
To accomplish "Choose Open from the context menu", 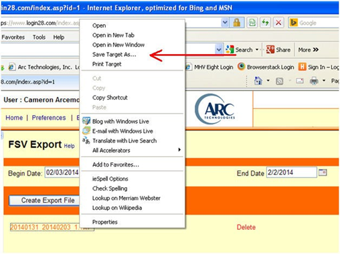I will pyautogui.click(x=133, y=25).
